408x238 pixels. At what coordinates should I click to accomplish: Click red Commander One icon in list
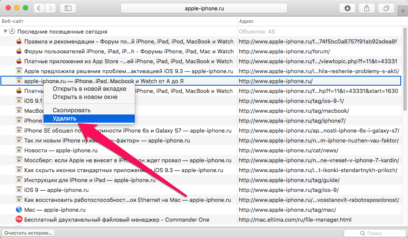tap(19, 219)
